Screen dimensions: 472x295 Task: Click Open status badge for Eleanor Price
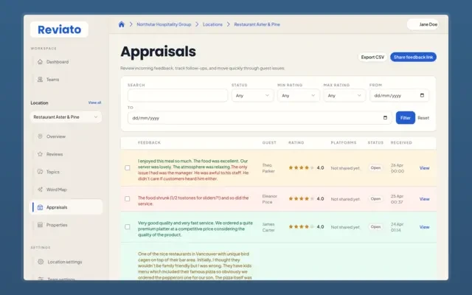(375, 198)
